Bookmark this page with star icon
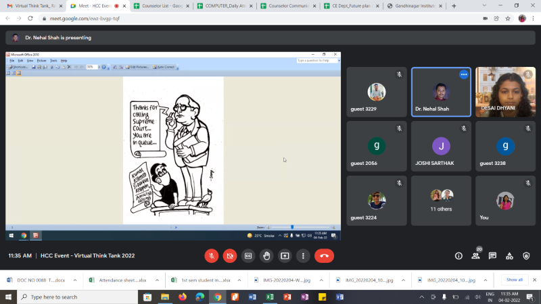Screen dimensions: 541x304 pos(508,19)
